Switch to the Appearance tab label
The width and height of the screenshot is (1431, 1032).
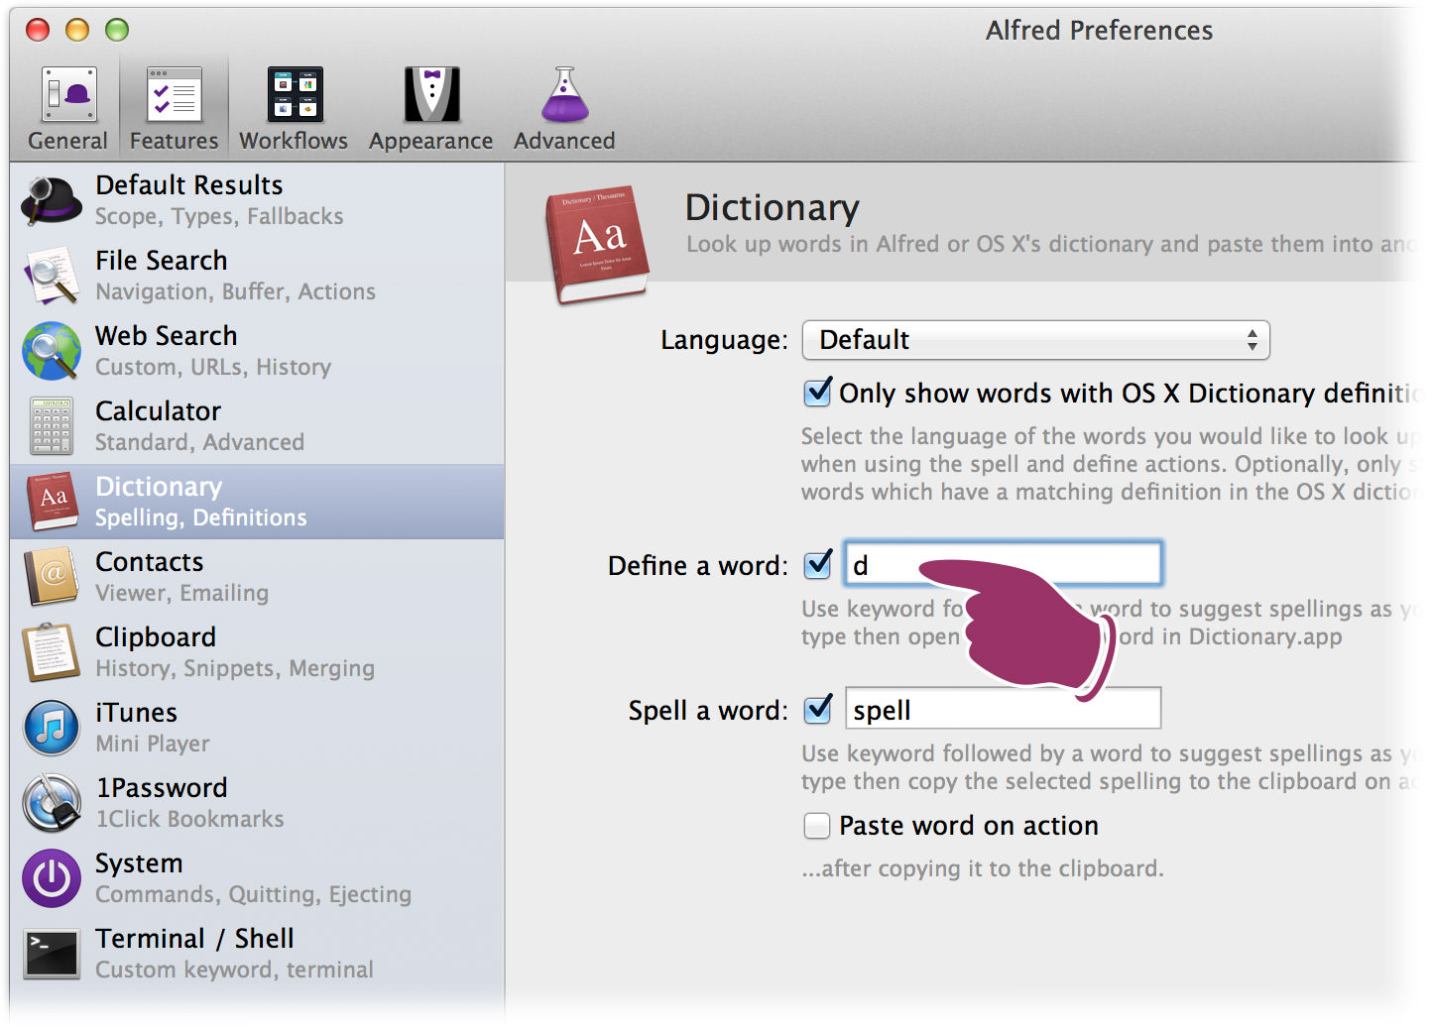tap(431, 142)
